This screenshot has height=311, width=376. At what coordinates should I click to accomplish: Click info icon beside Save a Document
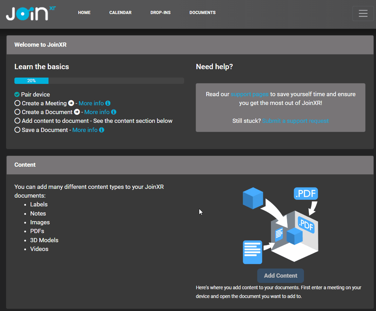(x=102, y=130)
